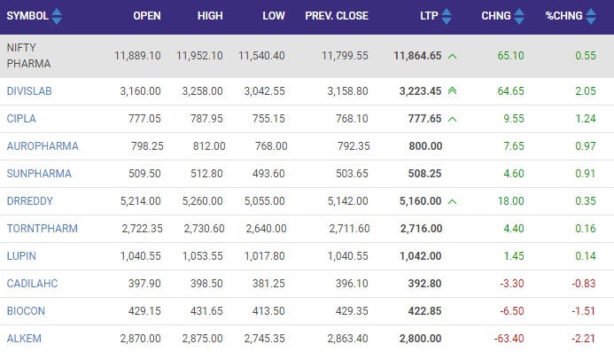Click the up arrow beside DRREDDY LTP
Image resolution: width=614 pixels, height=352 pixels.
tap(452, 201)
